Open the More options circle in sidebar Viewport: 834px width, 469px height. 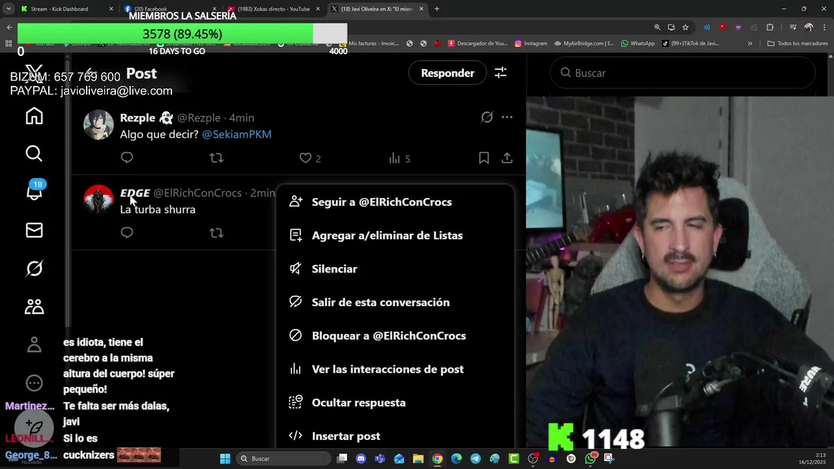(34, 383)
